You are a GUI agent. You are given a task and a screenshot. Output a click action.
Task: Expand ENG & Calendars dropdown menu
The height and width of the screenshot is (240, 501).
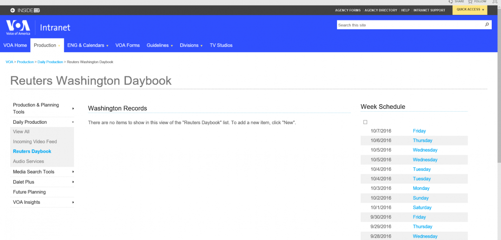[x=107, y=46]
